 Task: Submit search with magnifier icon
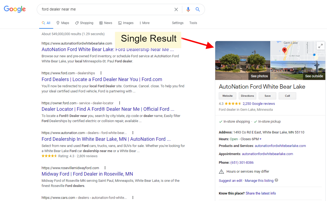198,9
